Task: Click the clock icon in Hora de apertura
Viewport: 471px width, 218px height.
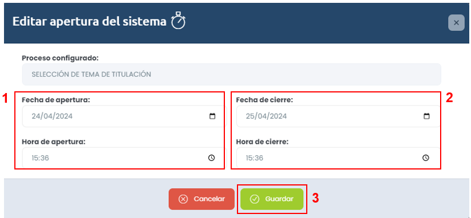Action: pos(212,158)
